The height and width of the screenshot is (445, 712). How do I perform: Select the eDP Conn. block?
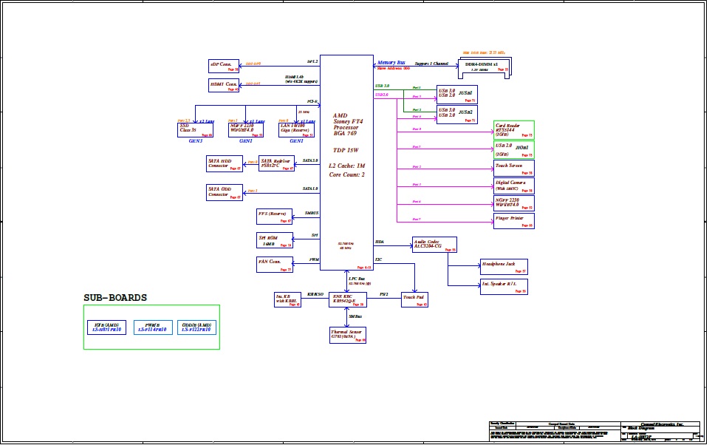tap(225, 66)
